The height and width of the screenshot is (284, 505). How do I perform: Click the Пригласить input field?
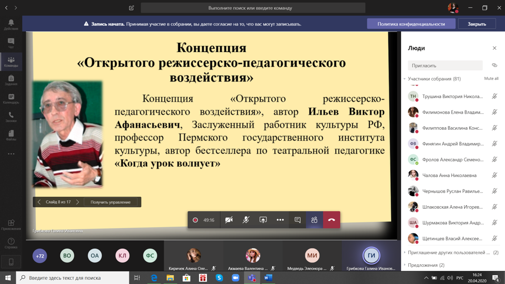click(445, 65)
